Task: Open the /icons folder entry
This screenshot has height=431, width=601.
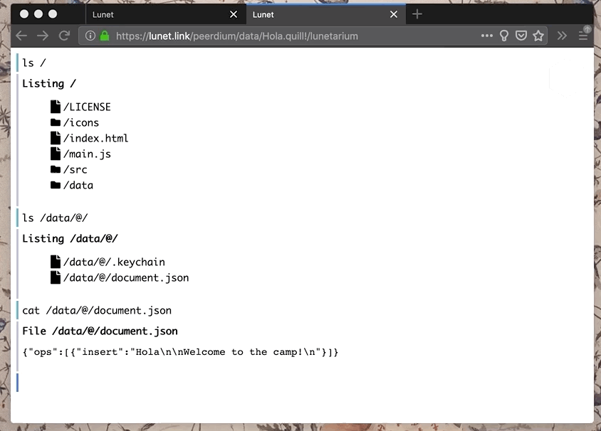Action: [80, 123]
